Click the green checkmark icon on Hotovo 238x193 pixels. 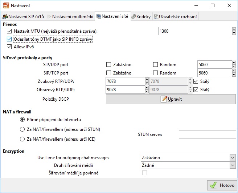click(213, 185)
